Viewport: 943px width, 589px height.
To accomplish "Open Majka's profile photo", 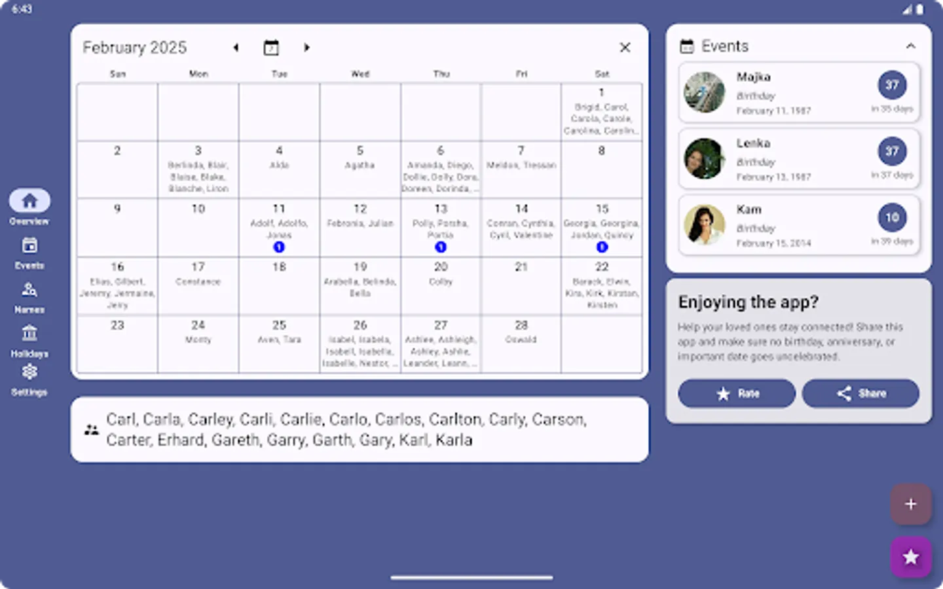I will [704, 92].
